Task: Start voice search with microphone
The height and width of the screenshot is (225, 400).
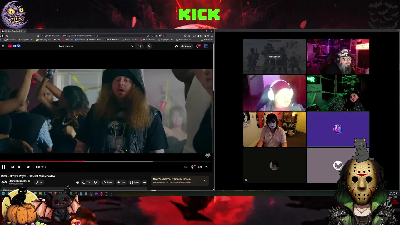Action: 149,46
